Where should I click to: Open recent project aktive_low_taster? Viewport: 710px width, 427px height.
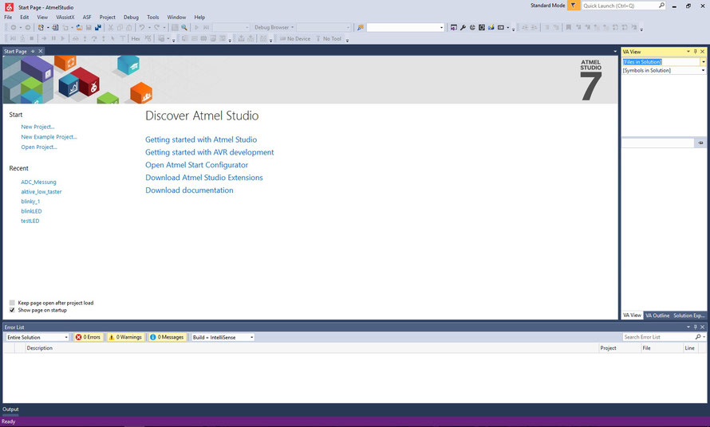(41, 192)
